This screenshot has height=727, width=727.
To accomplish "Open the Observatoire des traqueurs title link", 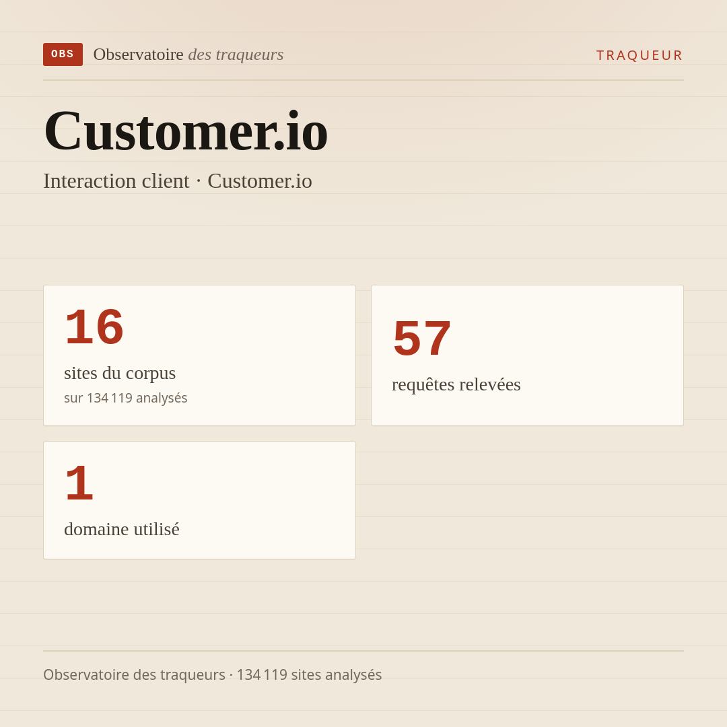I will (x=188, y=55).
